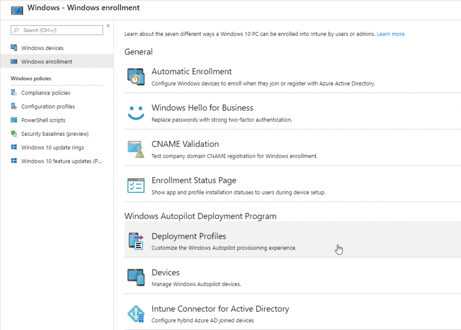The height and width of the screenshot is (330, 461).
Task: Click the Intune Connector diamond icon
Action: click(136, 313)
